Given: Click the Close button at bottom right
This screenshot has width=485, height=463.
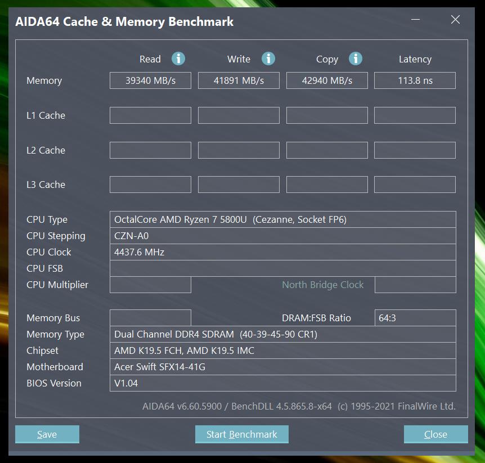Looking at the screenshot, I should coord(435,434).
